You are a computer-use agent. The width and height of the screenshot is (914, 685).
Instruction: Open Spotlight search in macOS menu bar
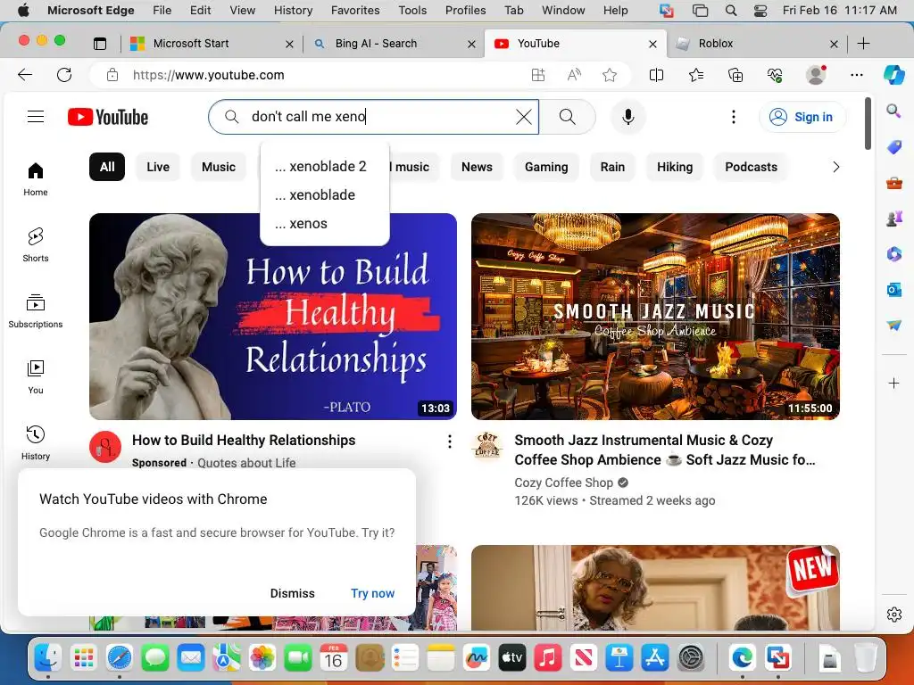(731, 10)
